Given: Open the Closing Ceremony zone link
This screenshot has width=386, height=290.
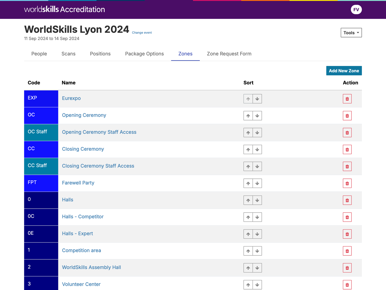Looking at the screenshot, I should pos(83,149).
